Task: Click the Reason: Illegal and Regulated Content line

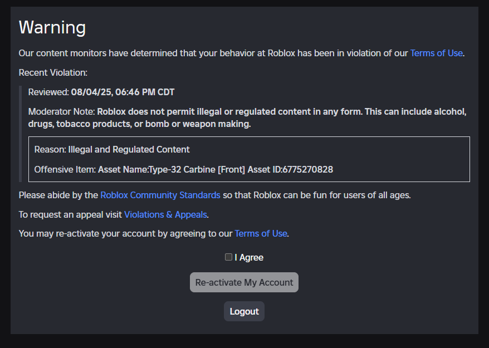Action: (112, 149)
